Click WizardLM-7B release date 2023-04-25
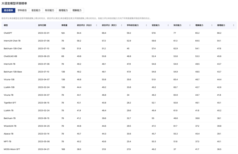This screenshot has width=238, height=154. pyautogui.click(x=44, y=126)
